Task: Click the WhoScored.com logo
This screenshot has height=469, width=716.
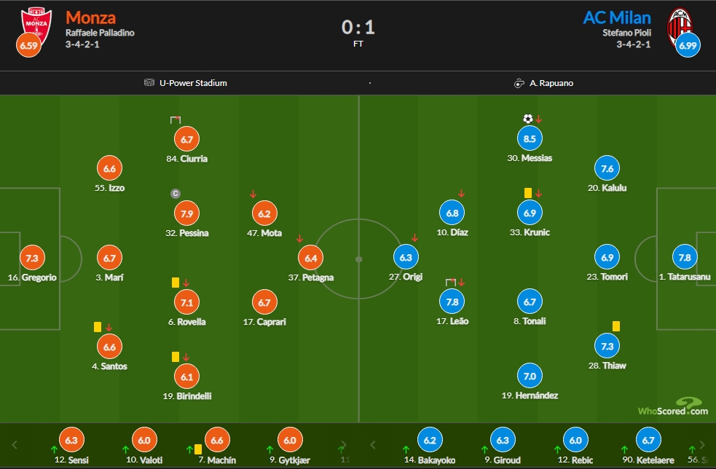Action: click(672, 406)
